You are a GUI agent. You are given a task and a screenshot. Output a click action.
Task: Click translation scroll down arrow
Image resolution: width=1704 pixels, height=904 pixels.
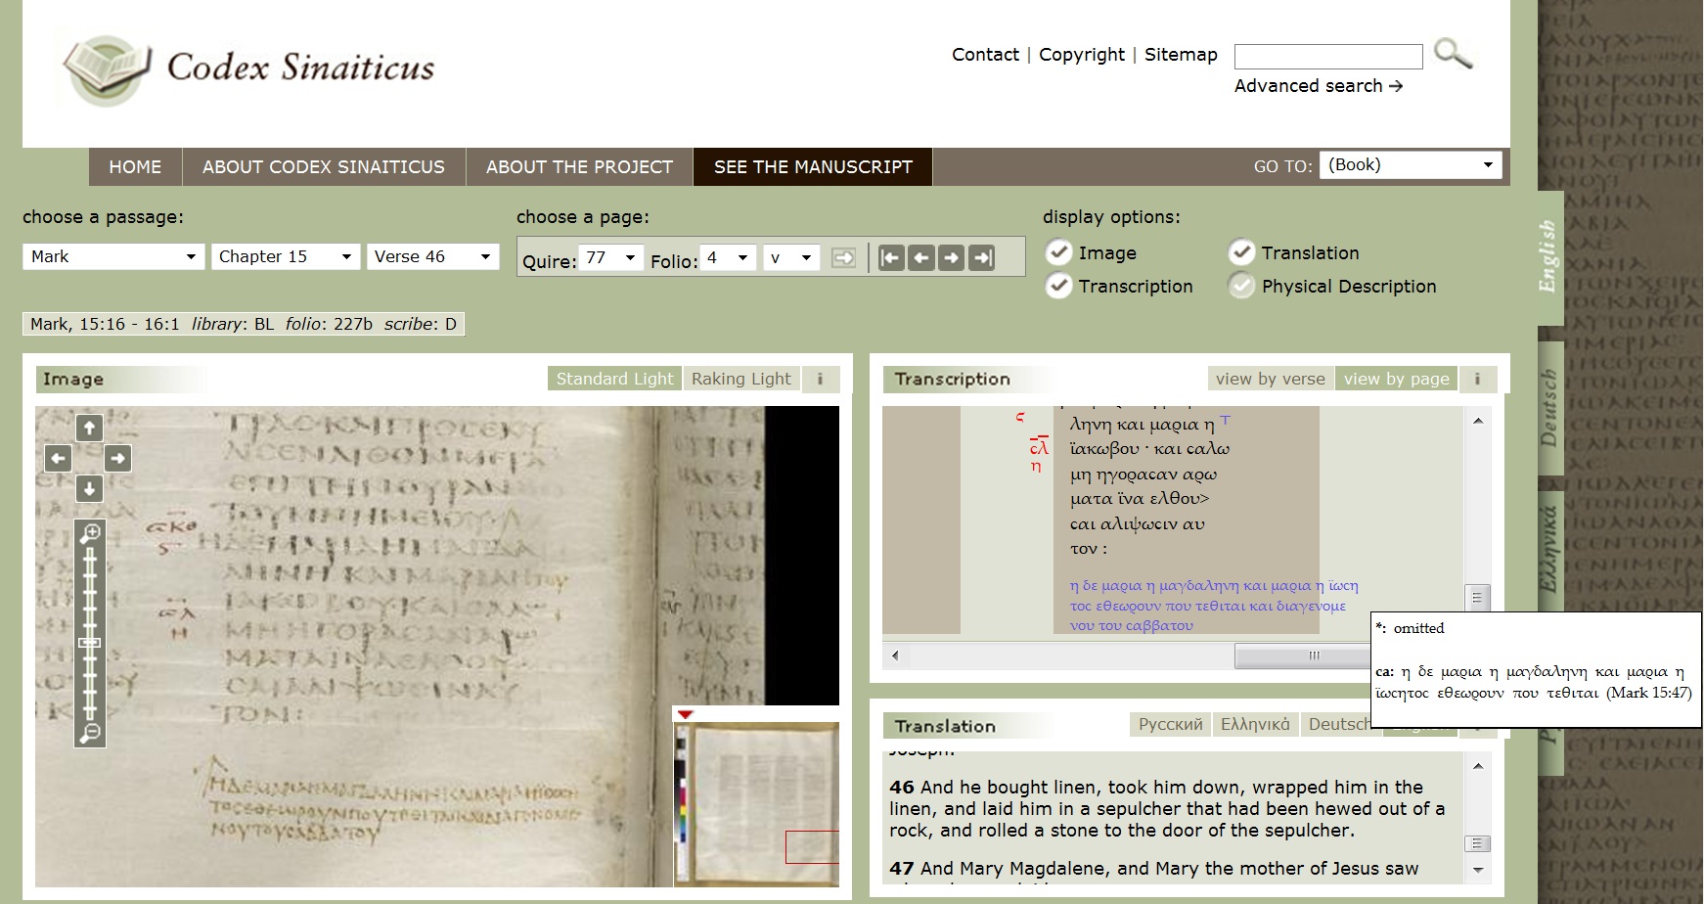point(1477,870)
